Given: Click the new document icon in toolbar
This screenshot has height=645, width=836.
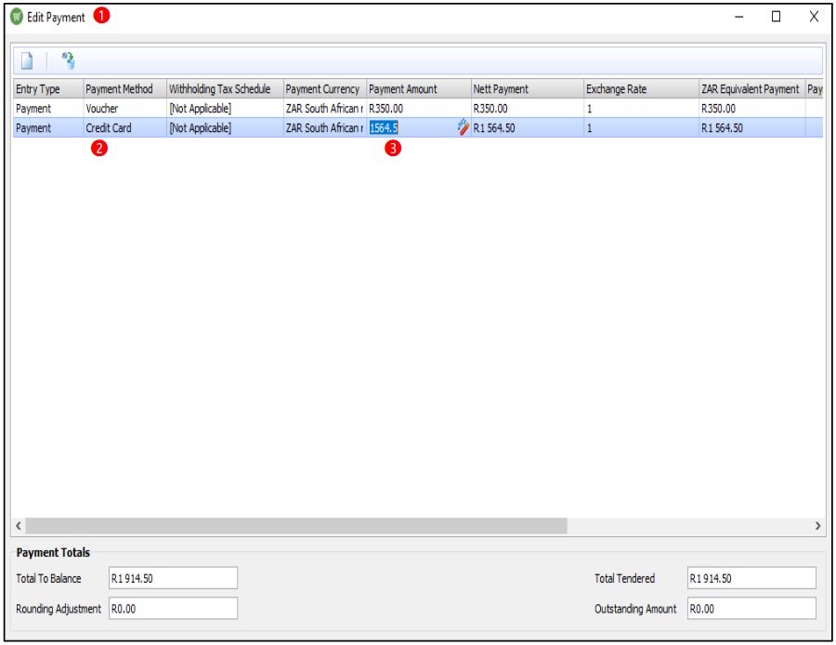Looking at the screenshot, I should point(27,60).
